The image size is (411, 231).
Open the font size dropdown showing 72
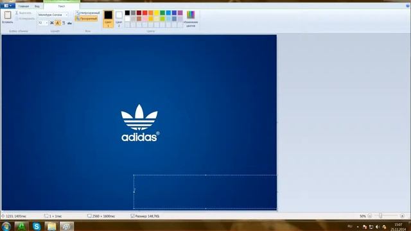tap(43, 23)
